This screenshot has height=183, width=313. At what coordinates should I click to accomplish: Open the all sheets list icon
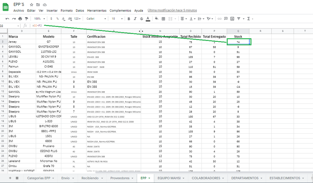[x=17, y=178]
